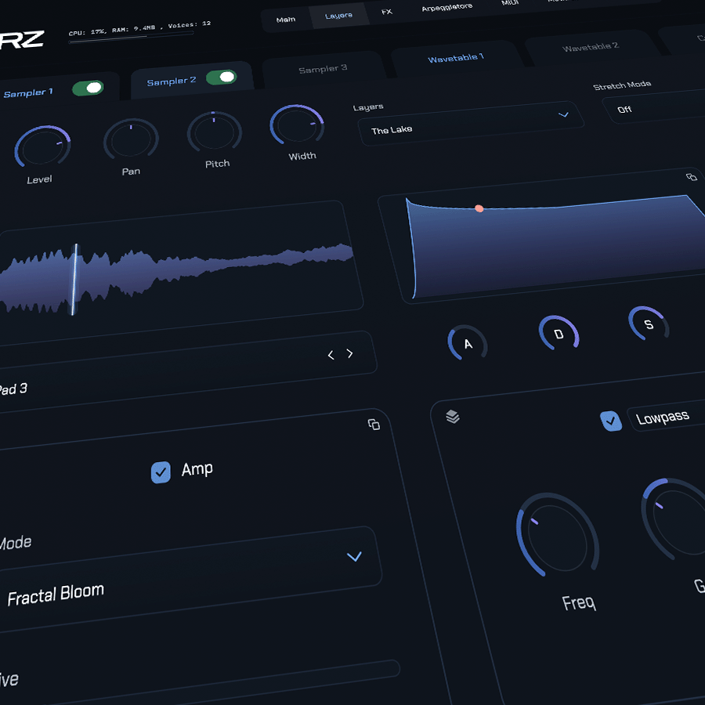Open the Arpeggiators tab

[447, 7]
